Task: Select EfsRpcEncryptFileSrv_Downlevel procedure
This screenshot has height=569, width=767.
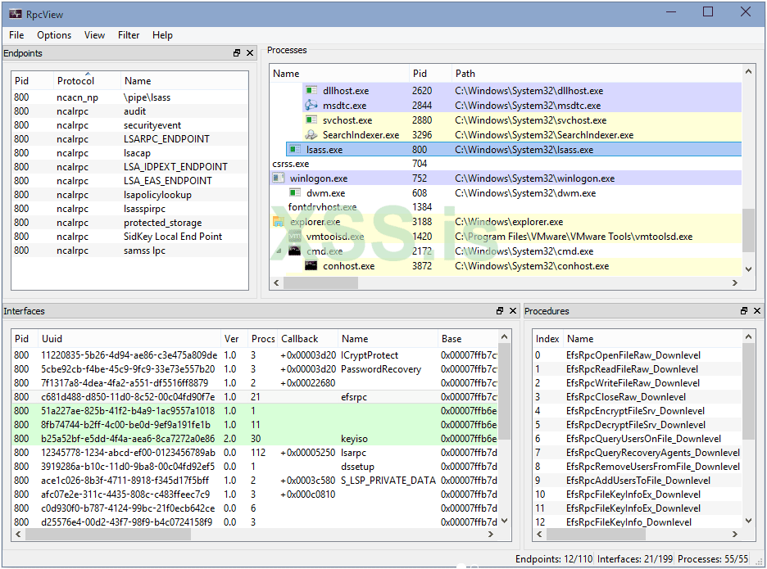Action: click(634, 411)
